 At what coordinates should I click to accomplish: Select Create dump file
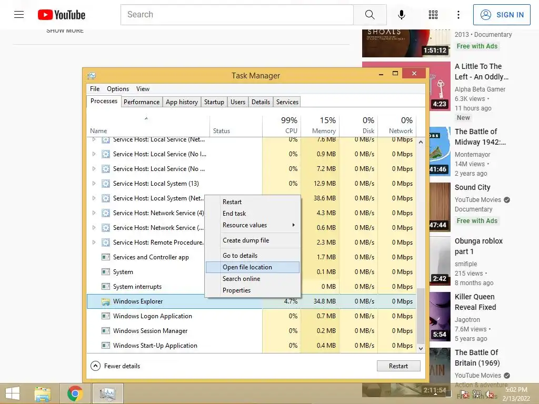(253, 240)
